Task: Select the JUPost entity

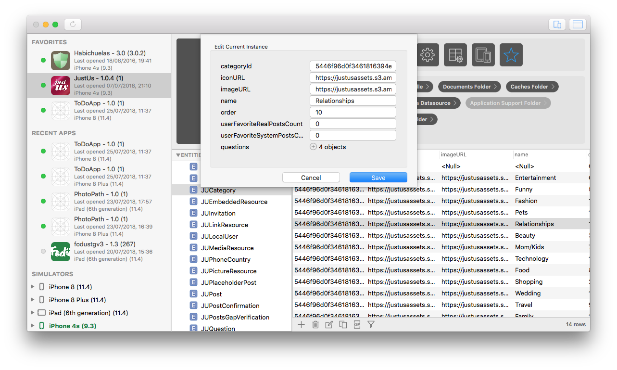Action: point(211,294)
